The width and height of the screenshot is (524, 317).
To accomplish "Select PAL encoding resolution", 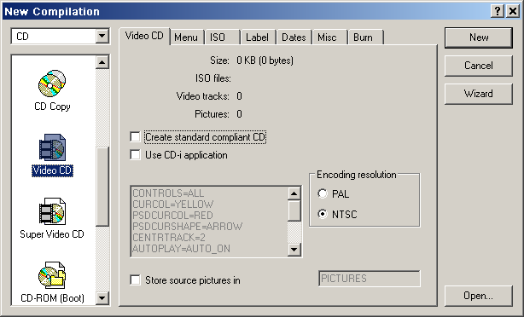I will pos(323,194).
